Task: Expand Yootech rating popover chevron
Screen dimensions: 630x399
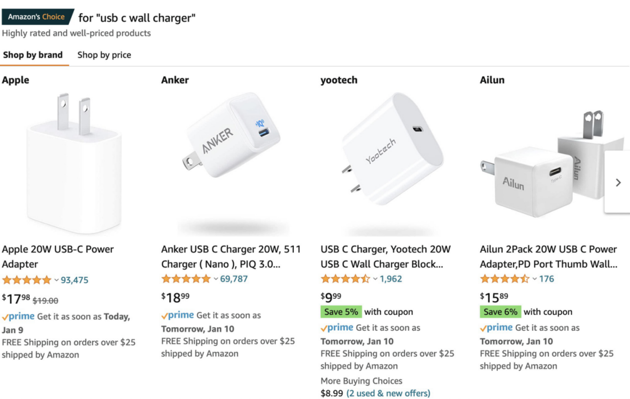Action: coord(375,279)
